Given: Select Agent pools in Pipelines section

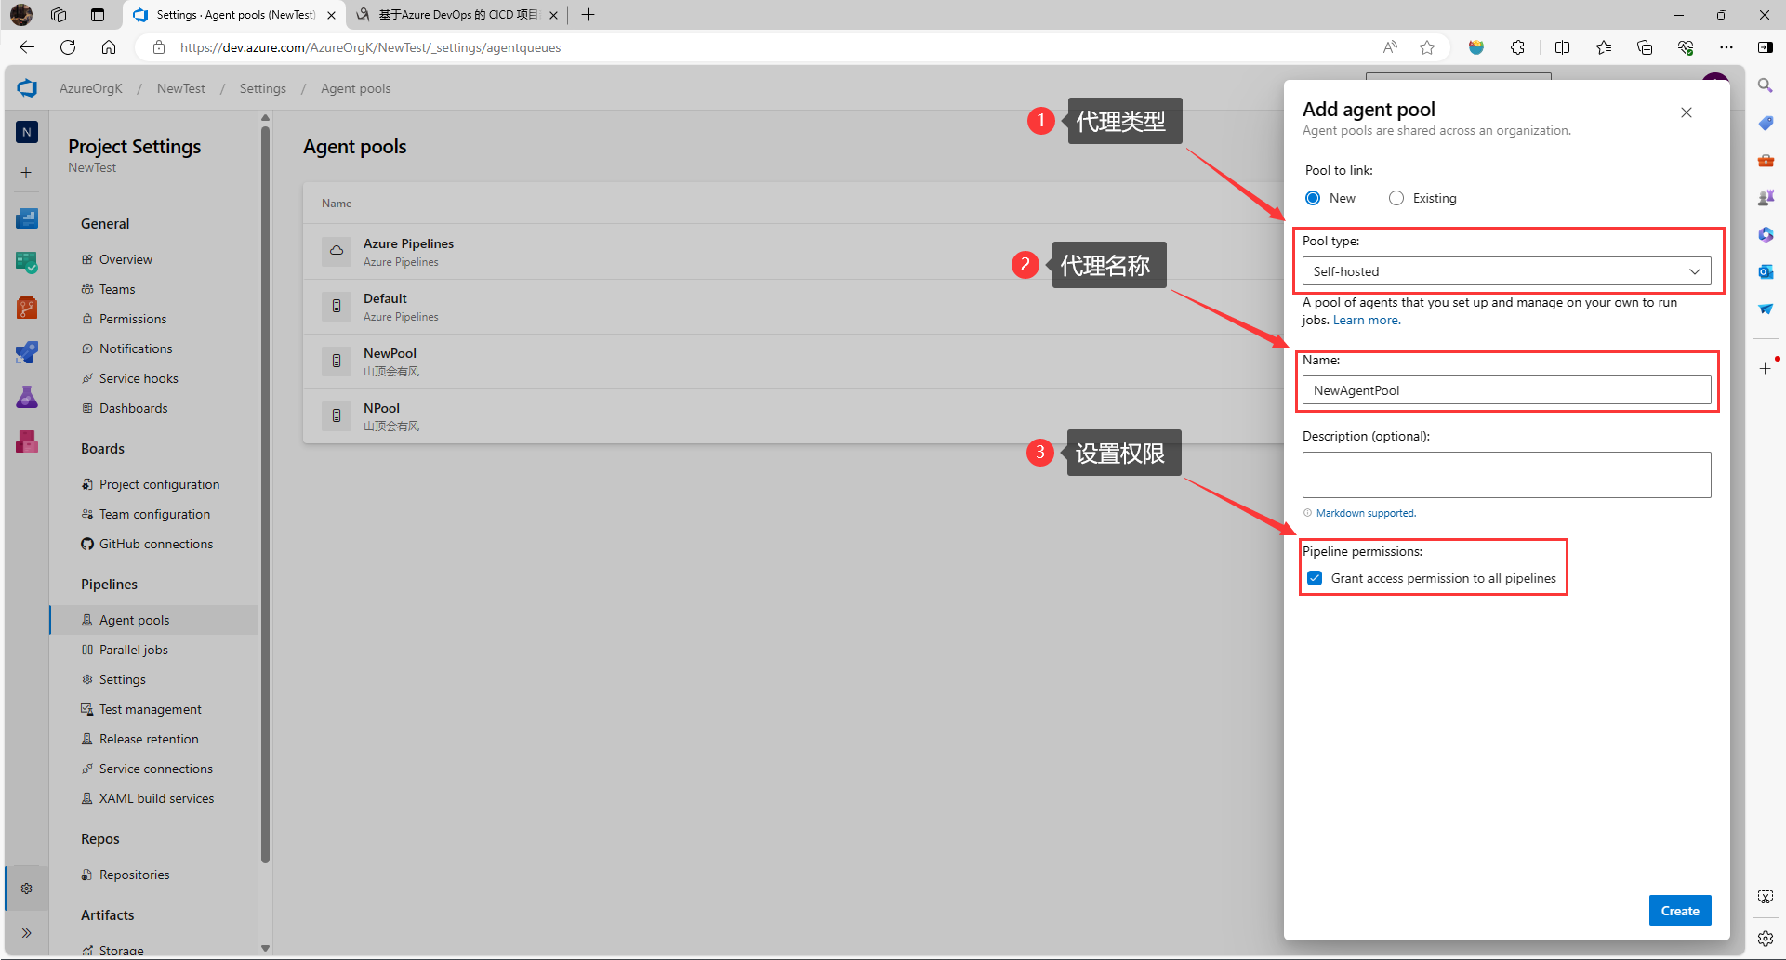Looking at the screenshot, I should [154, 620].
